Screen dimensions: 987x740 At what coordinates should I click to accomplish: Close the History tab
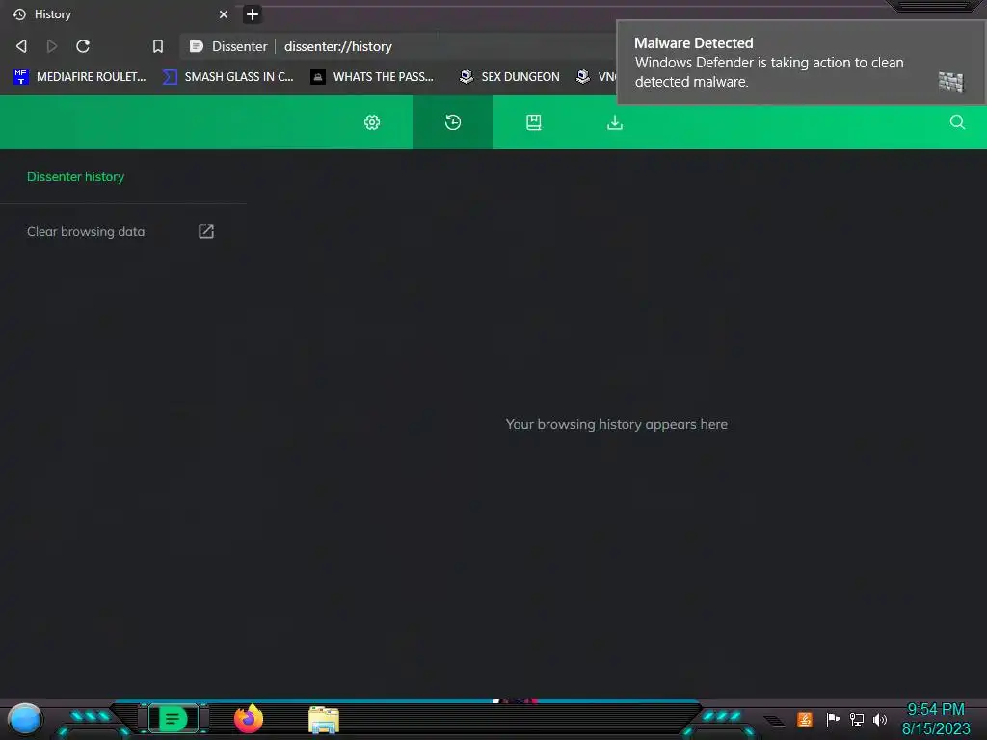pyautogui.click(x=224, y=14)
